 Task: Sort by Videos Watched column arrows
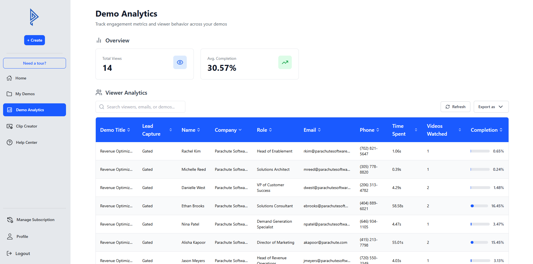pyautogui.click(x=460, y=130)
